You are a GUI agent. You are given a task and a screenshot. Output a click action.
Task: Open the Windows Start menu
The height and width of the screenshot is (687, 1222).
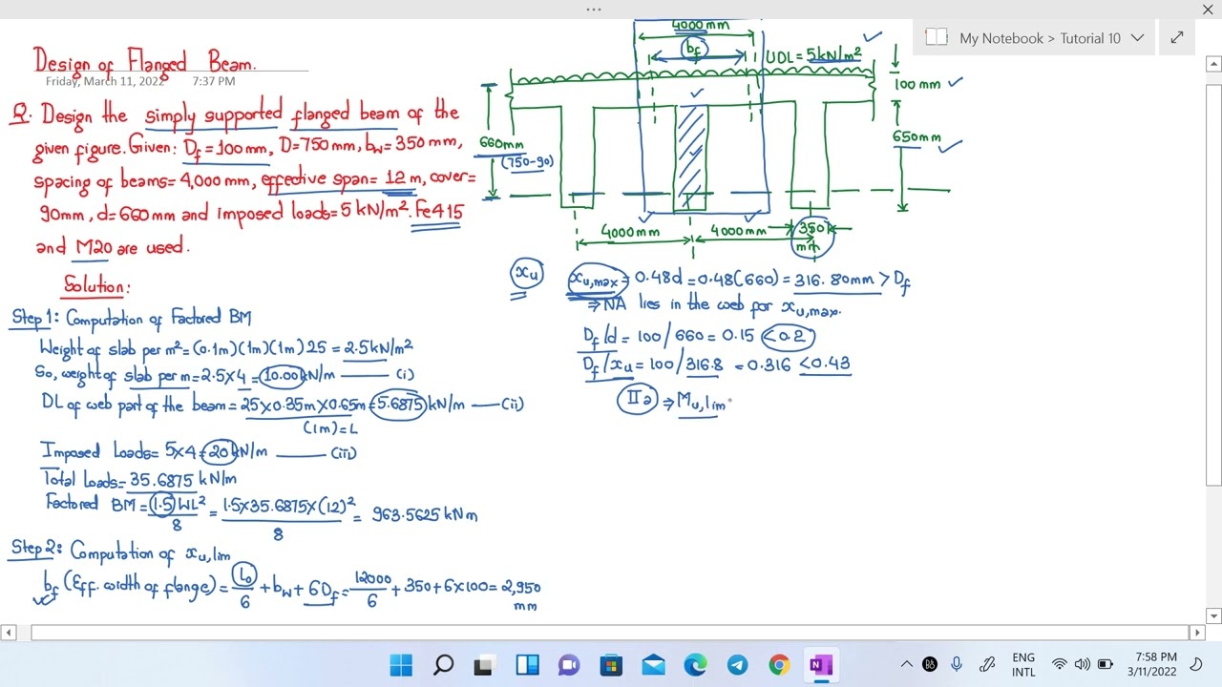[x=401, y=665]
